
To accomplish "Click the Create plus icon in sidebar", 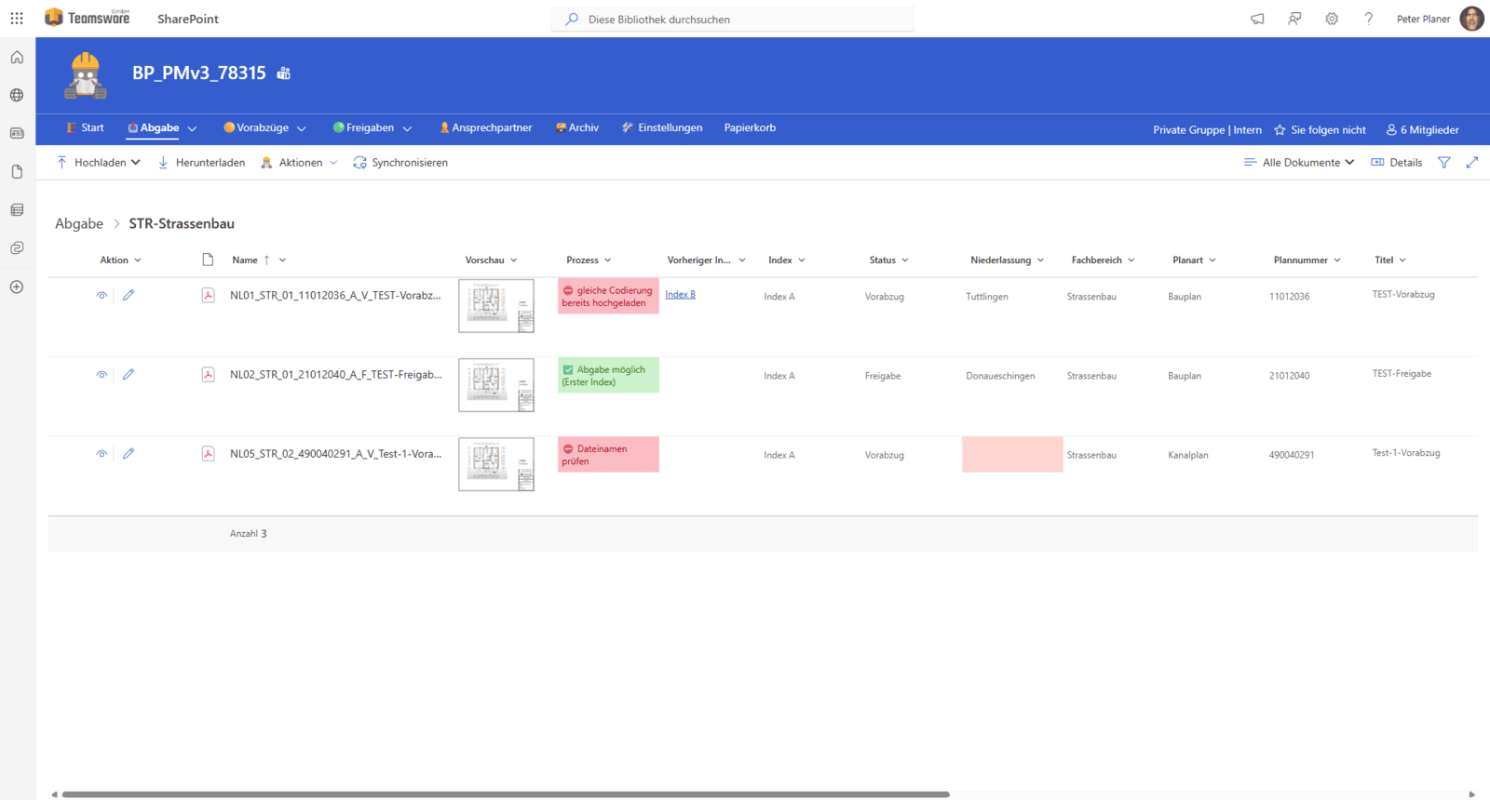I will (17, 287).
